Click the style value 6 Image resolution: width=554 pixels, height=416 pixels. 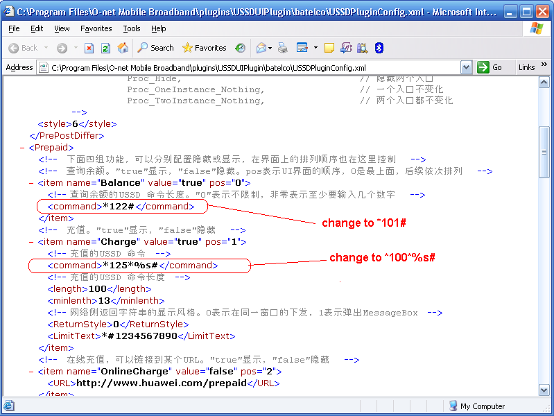[x=75, y=124]
